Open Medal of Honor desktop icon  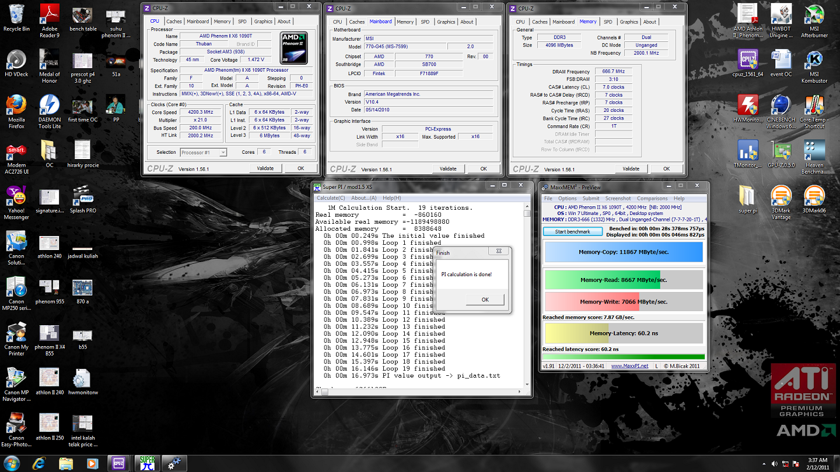(50, 67)
